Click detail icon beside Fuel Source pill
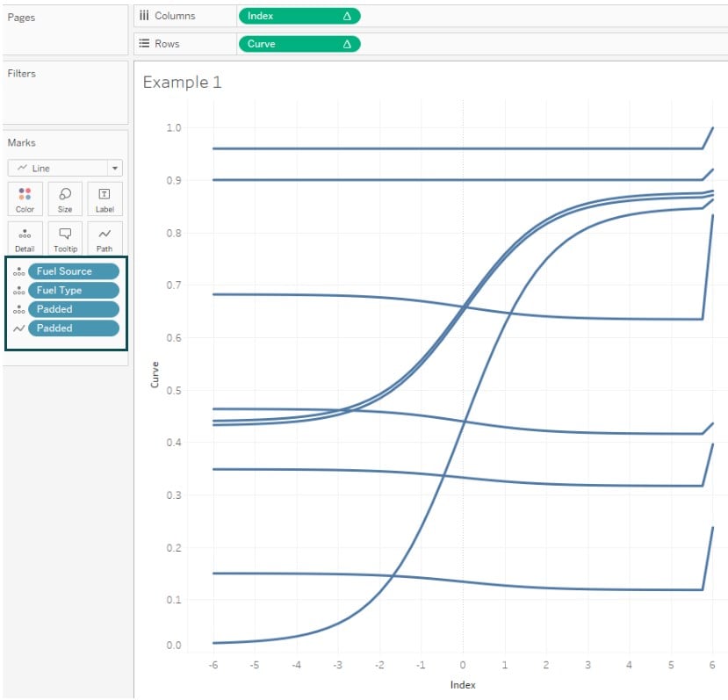The height and width of the screenshot is (700, 728). [x=19, y=271]
